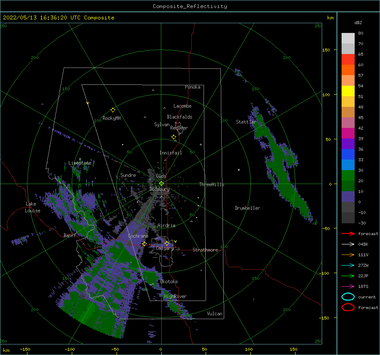Viewport: 380px width, 355px height.
Task: Click the large green echo southeast of Stettler
Action: click(281, 167)
